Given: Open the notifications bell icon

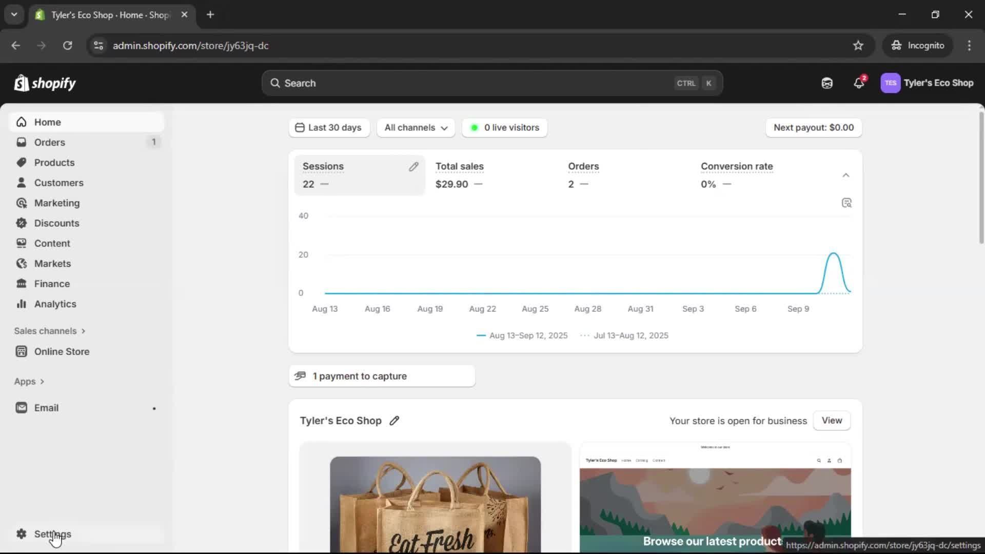Looking at the screenshot, I should (x=858, y=83).
